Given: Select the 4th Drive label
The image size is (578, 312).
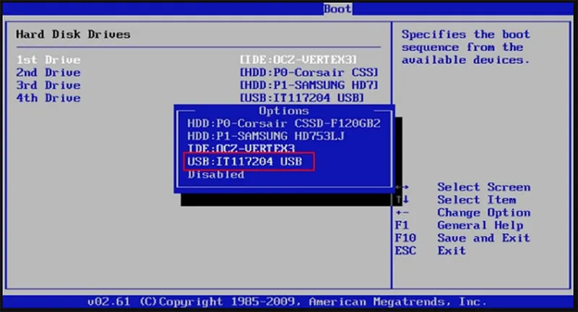Looking at the screenshot, I should (48, 98).
